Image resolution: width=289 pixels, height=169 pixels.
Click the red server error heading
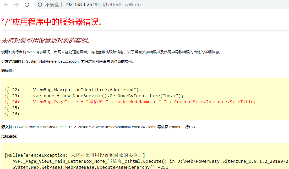pos(52,22)
